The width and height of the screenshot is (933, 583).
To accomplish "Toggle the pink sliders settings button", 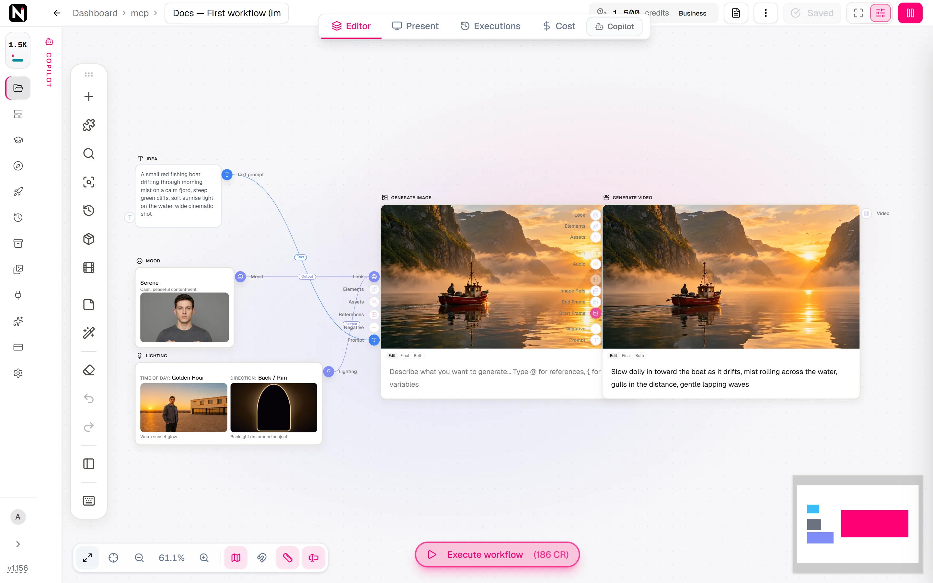I will [x=881, y=13].
